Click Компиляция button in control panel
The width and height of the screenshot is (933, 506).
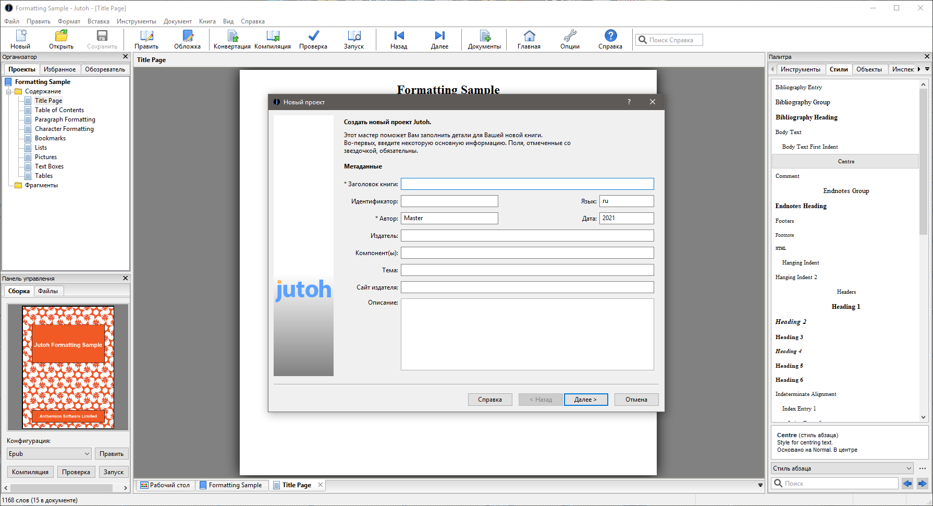(x=30, y=472)
